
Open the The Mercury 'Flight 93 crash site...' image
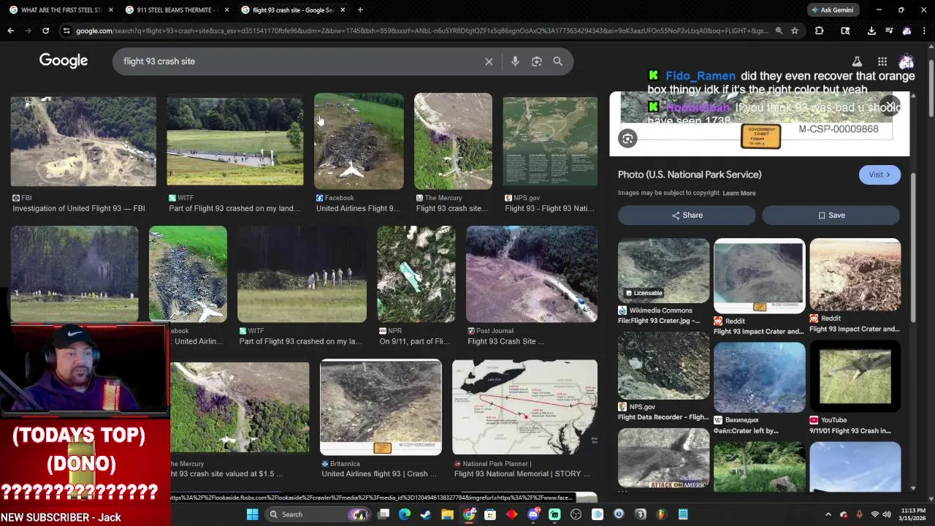pos(453,142)
